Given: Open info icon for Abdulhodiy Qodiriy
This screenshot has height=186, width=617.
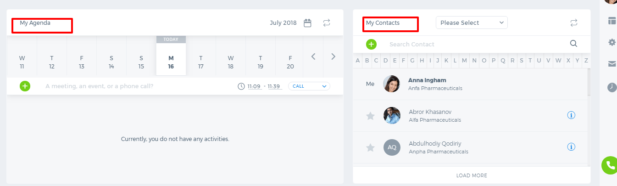Looking at the screenshot, I should click(571, 147).
